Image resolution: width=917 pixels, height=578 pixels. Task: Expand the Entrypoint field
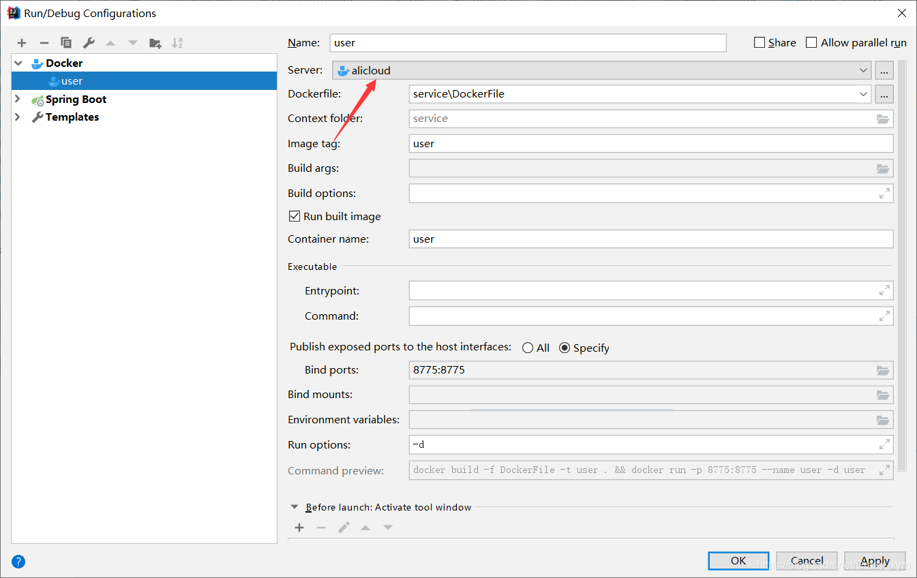pos(884,291)
